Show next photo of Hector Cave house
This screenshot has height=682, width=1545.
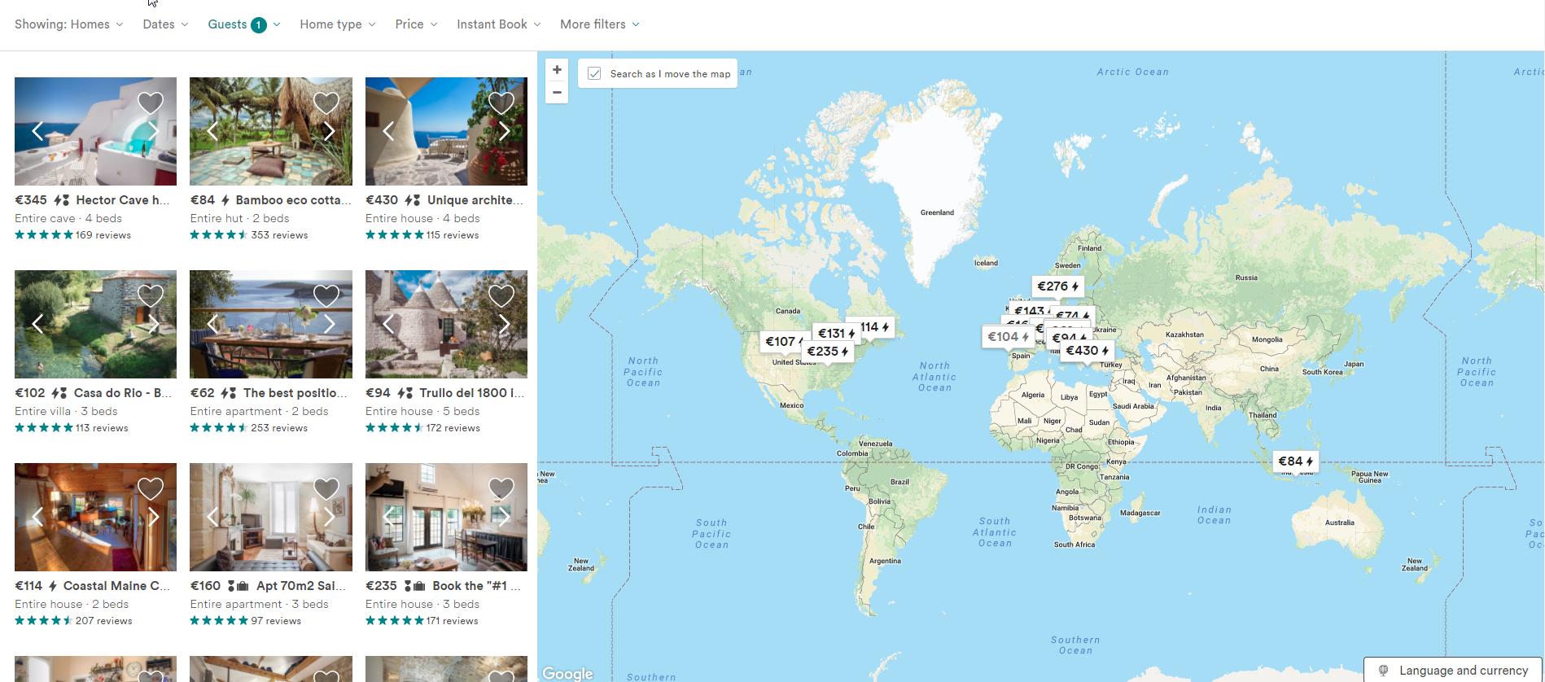pos(154,131)
